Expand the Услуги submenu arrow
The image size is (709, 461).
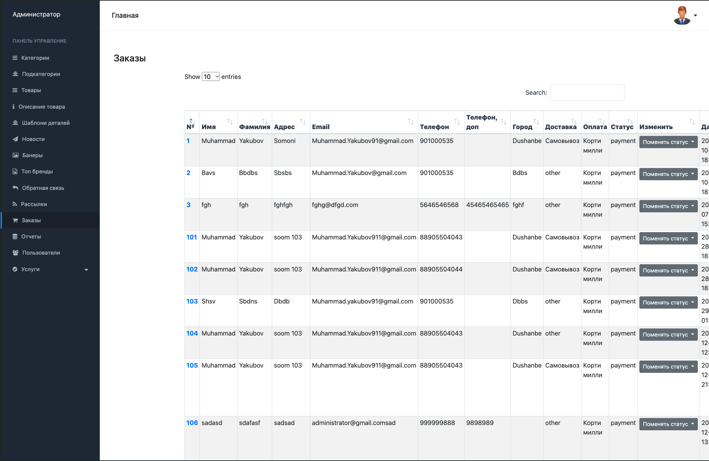[86, 269]
